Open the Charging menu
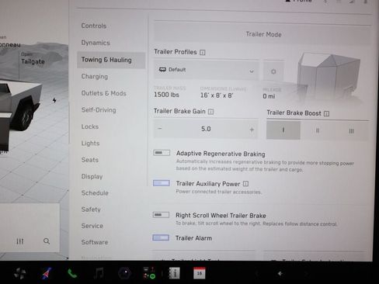379x284 pixels. coord(95,77)
